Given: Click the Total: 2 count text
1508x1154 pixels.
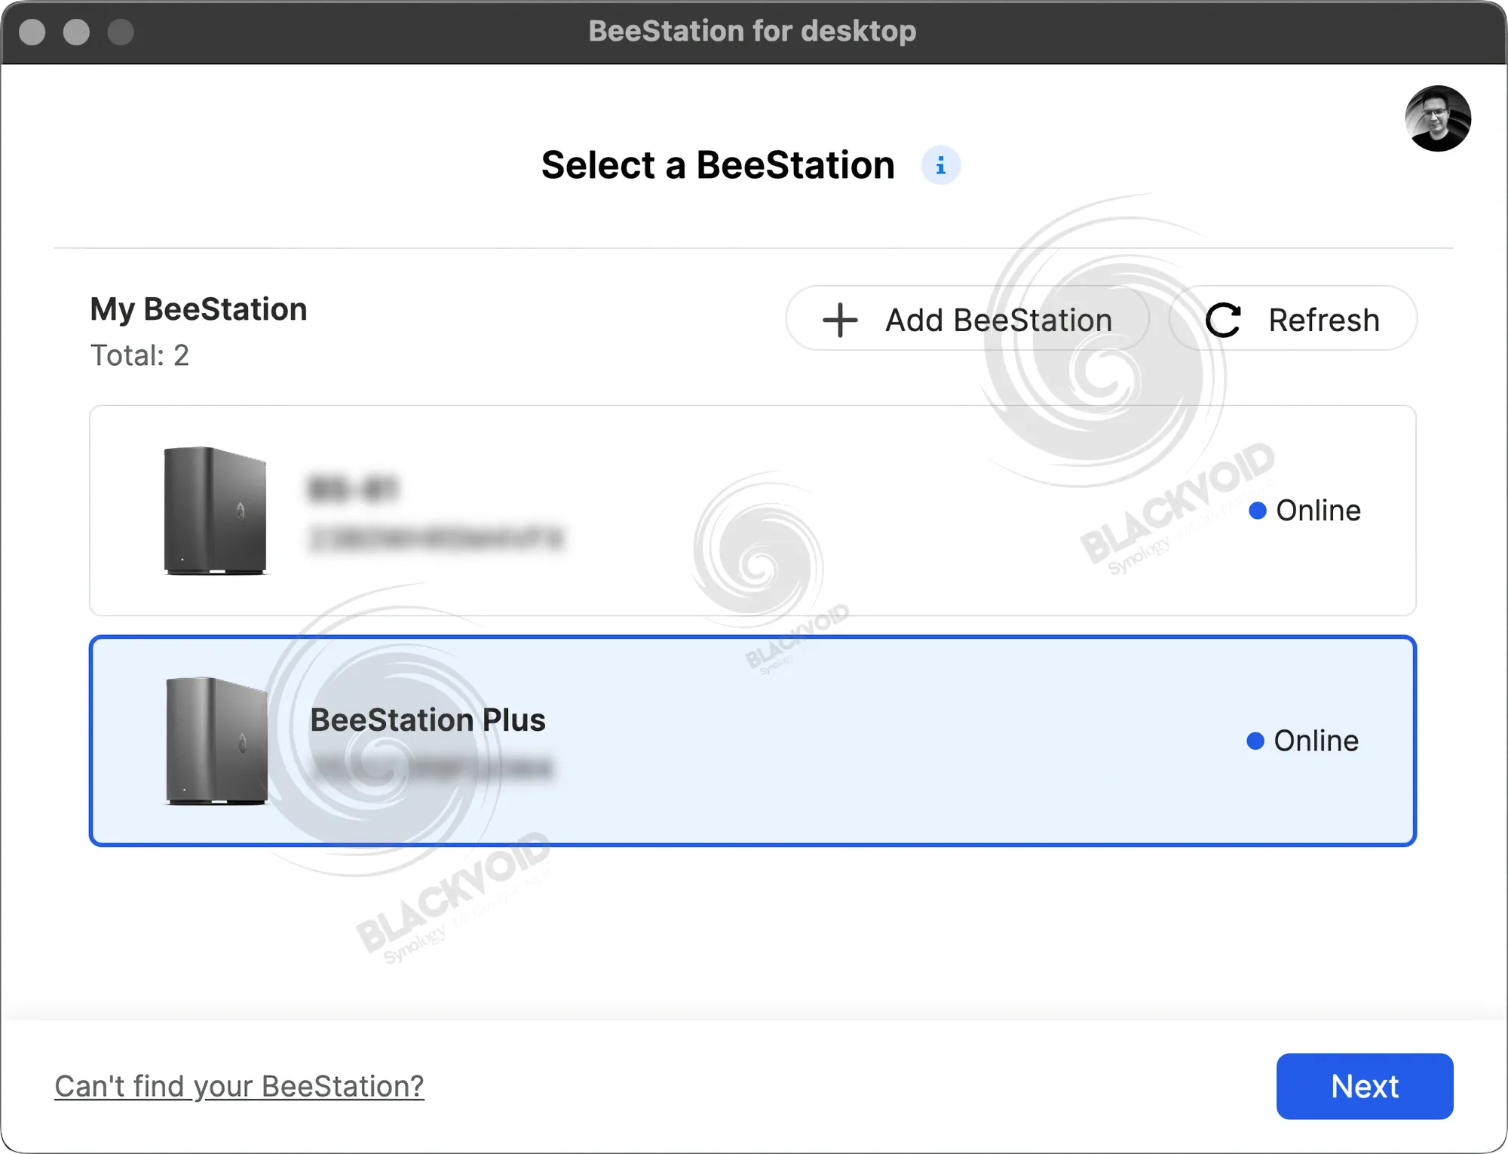Looking at the screenshot, I should [x=139, y=355].
